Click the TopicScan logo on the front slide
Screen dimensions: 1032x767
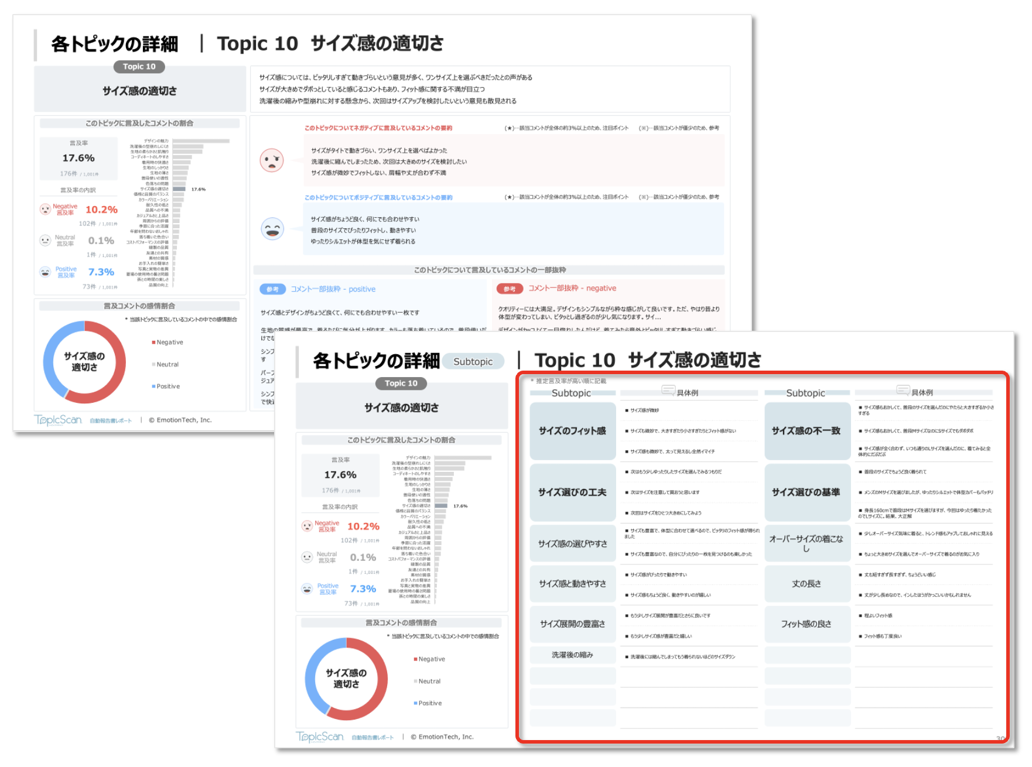pos(320,737)
